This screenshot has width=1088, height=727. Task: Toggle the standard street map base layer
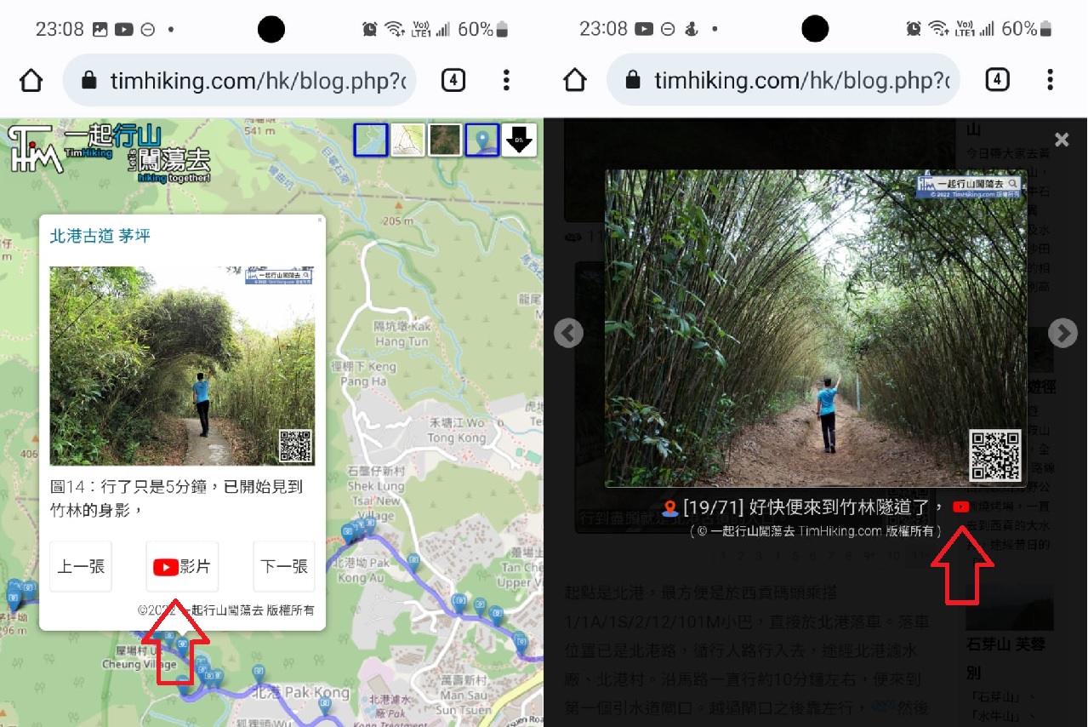point(371,140)
